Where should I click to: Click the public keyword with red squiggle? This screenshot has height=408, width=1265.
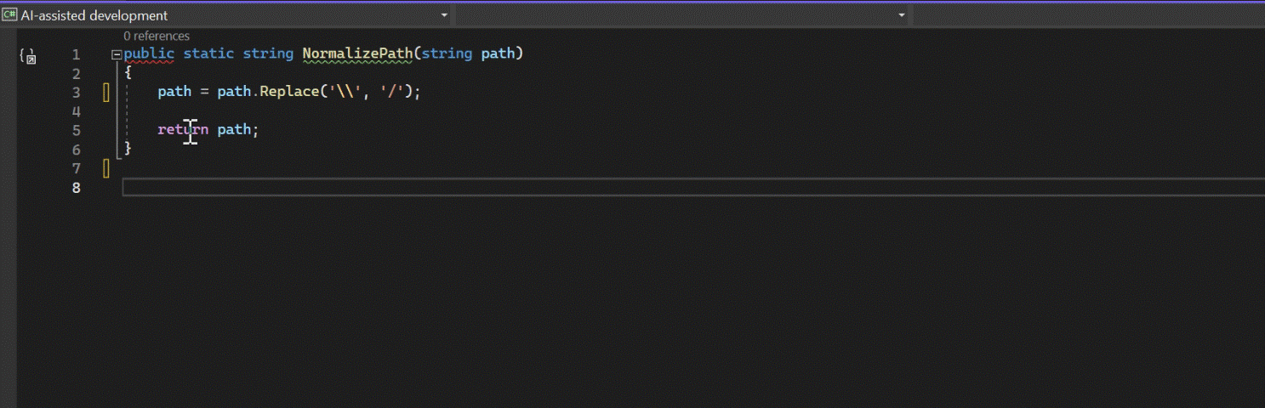click(x=149, y=54)
